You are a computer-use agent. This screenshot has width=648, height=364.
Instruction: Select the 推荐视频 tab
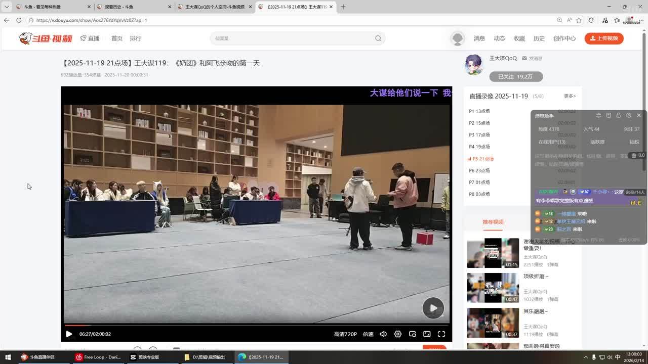[493, 222]
